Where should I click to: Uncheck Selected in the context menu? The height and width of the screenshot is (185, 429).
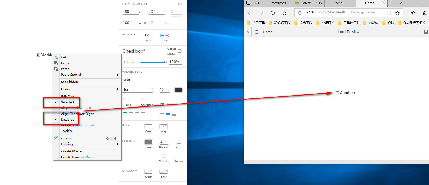click(x=56, y=102)
